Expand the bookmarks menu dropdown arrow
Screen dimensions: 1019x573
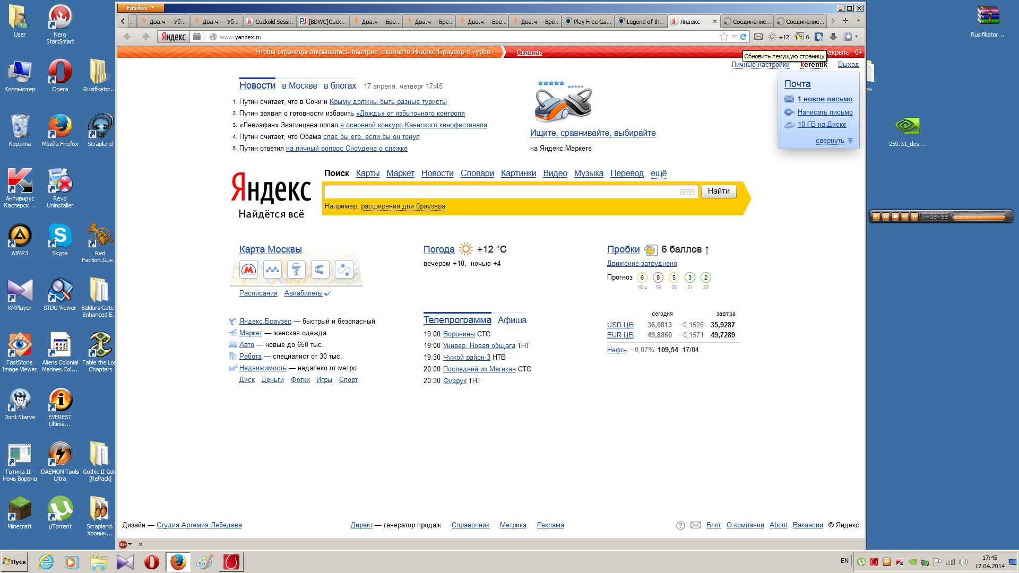click(x=857, y=37)
